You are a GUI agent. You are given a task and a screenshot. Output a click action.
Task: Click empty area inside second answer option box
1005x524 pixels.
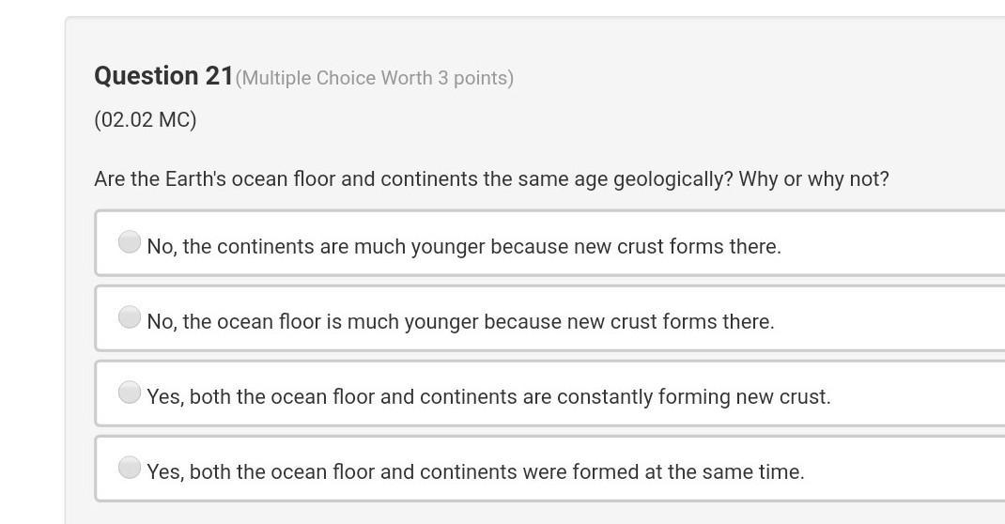[897, 318]
